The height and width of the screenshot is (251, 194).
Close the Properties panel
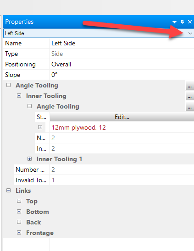point(190,22)
